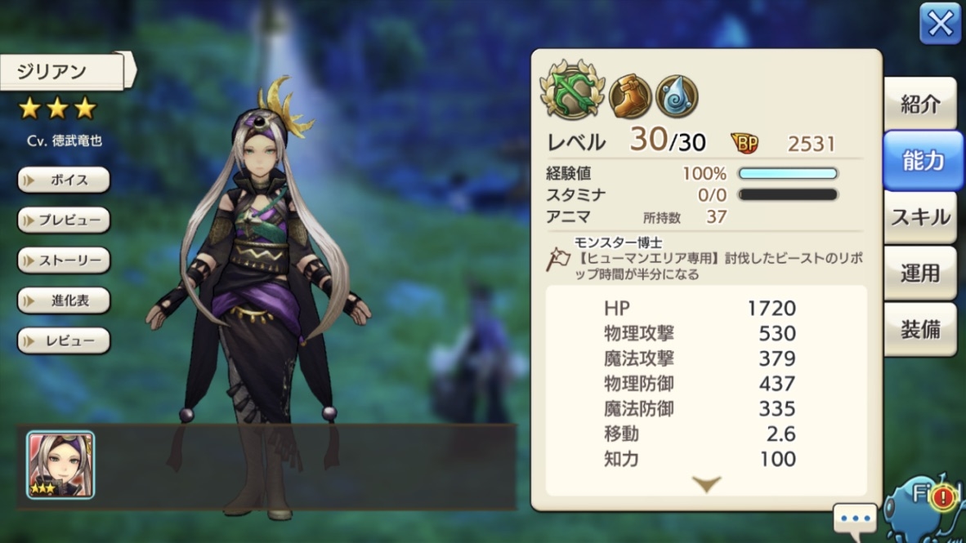Click the blue mascot notification icon
The height and width of the screenshot is (543, 966).
point(924,508)
